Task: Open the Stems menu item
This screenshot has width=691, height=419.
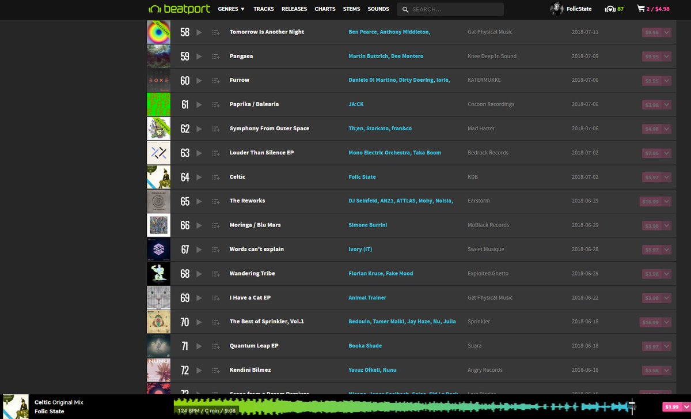Action: click(x=352, y=9)
